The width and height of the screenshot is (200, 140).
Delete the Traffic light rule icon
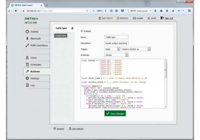(72, 28)
